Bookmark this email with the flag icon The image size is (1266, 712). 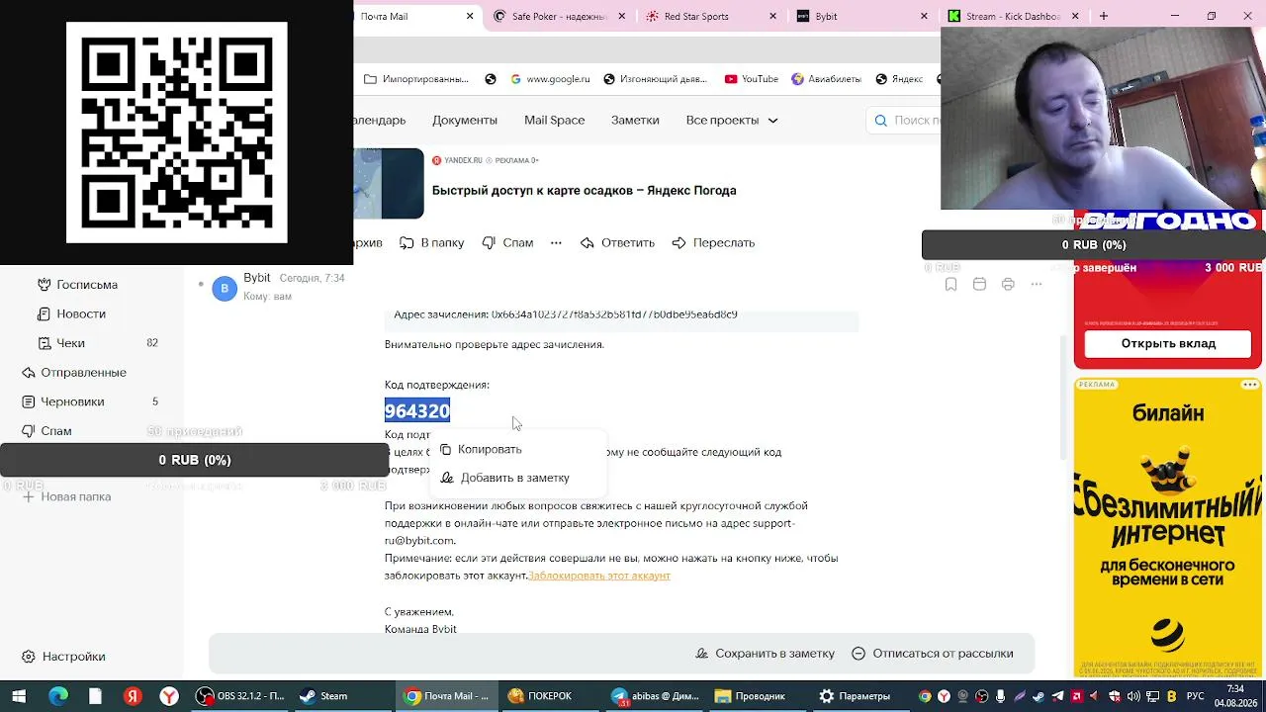pos(950,284)
